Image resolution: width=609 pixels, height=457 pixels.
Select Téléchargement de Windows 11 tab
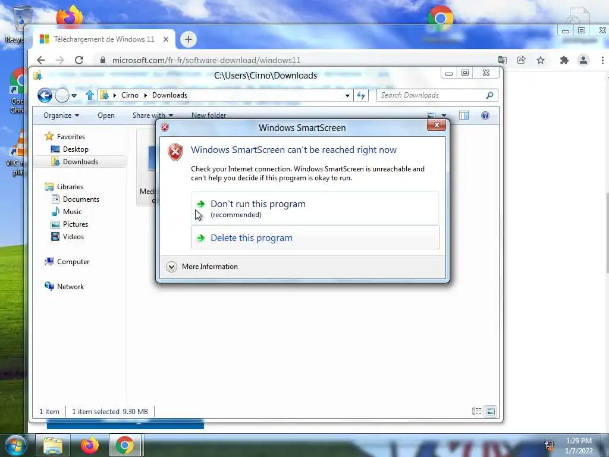(103, 39)
